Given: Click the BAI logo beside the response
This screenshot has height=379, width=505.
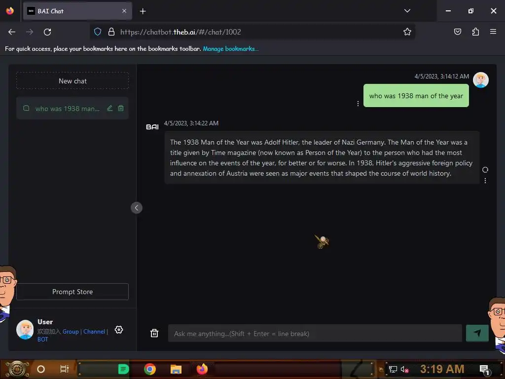Looking at the screenshot, I should click(152, 127).
